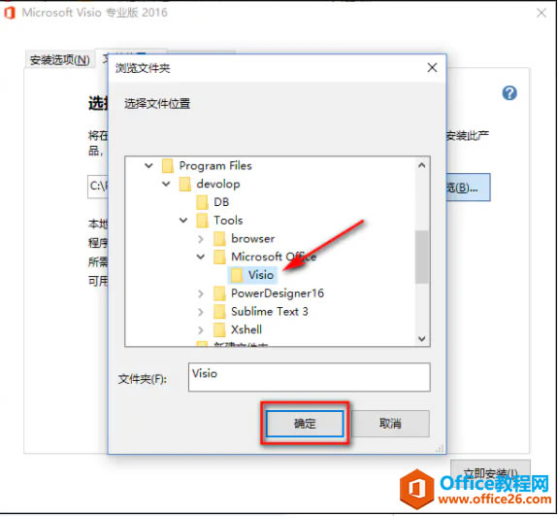The width and height of the screenshot is (558, 516).
Task: Expand the browser folder node
Action: tap(201, 239)
